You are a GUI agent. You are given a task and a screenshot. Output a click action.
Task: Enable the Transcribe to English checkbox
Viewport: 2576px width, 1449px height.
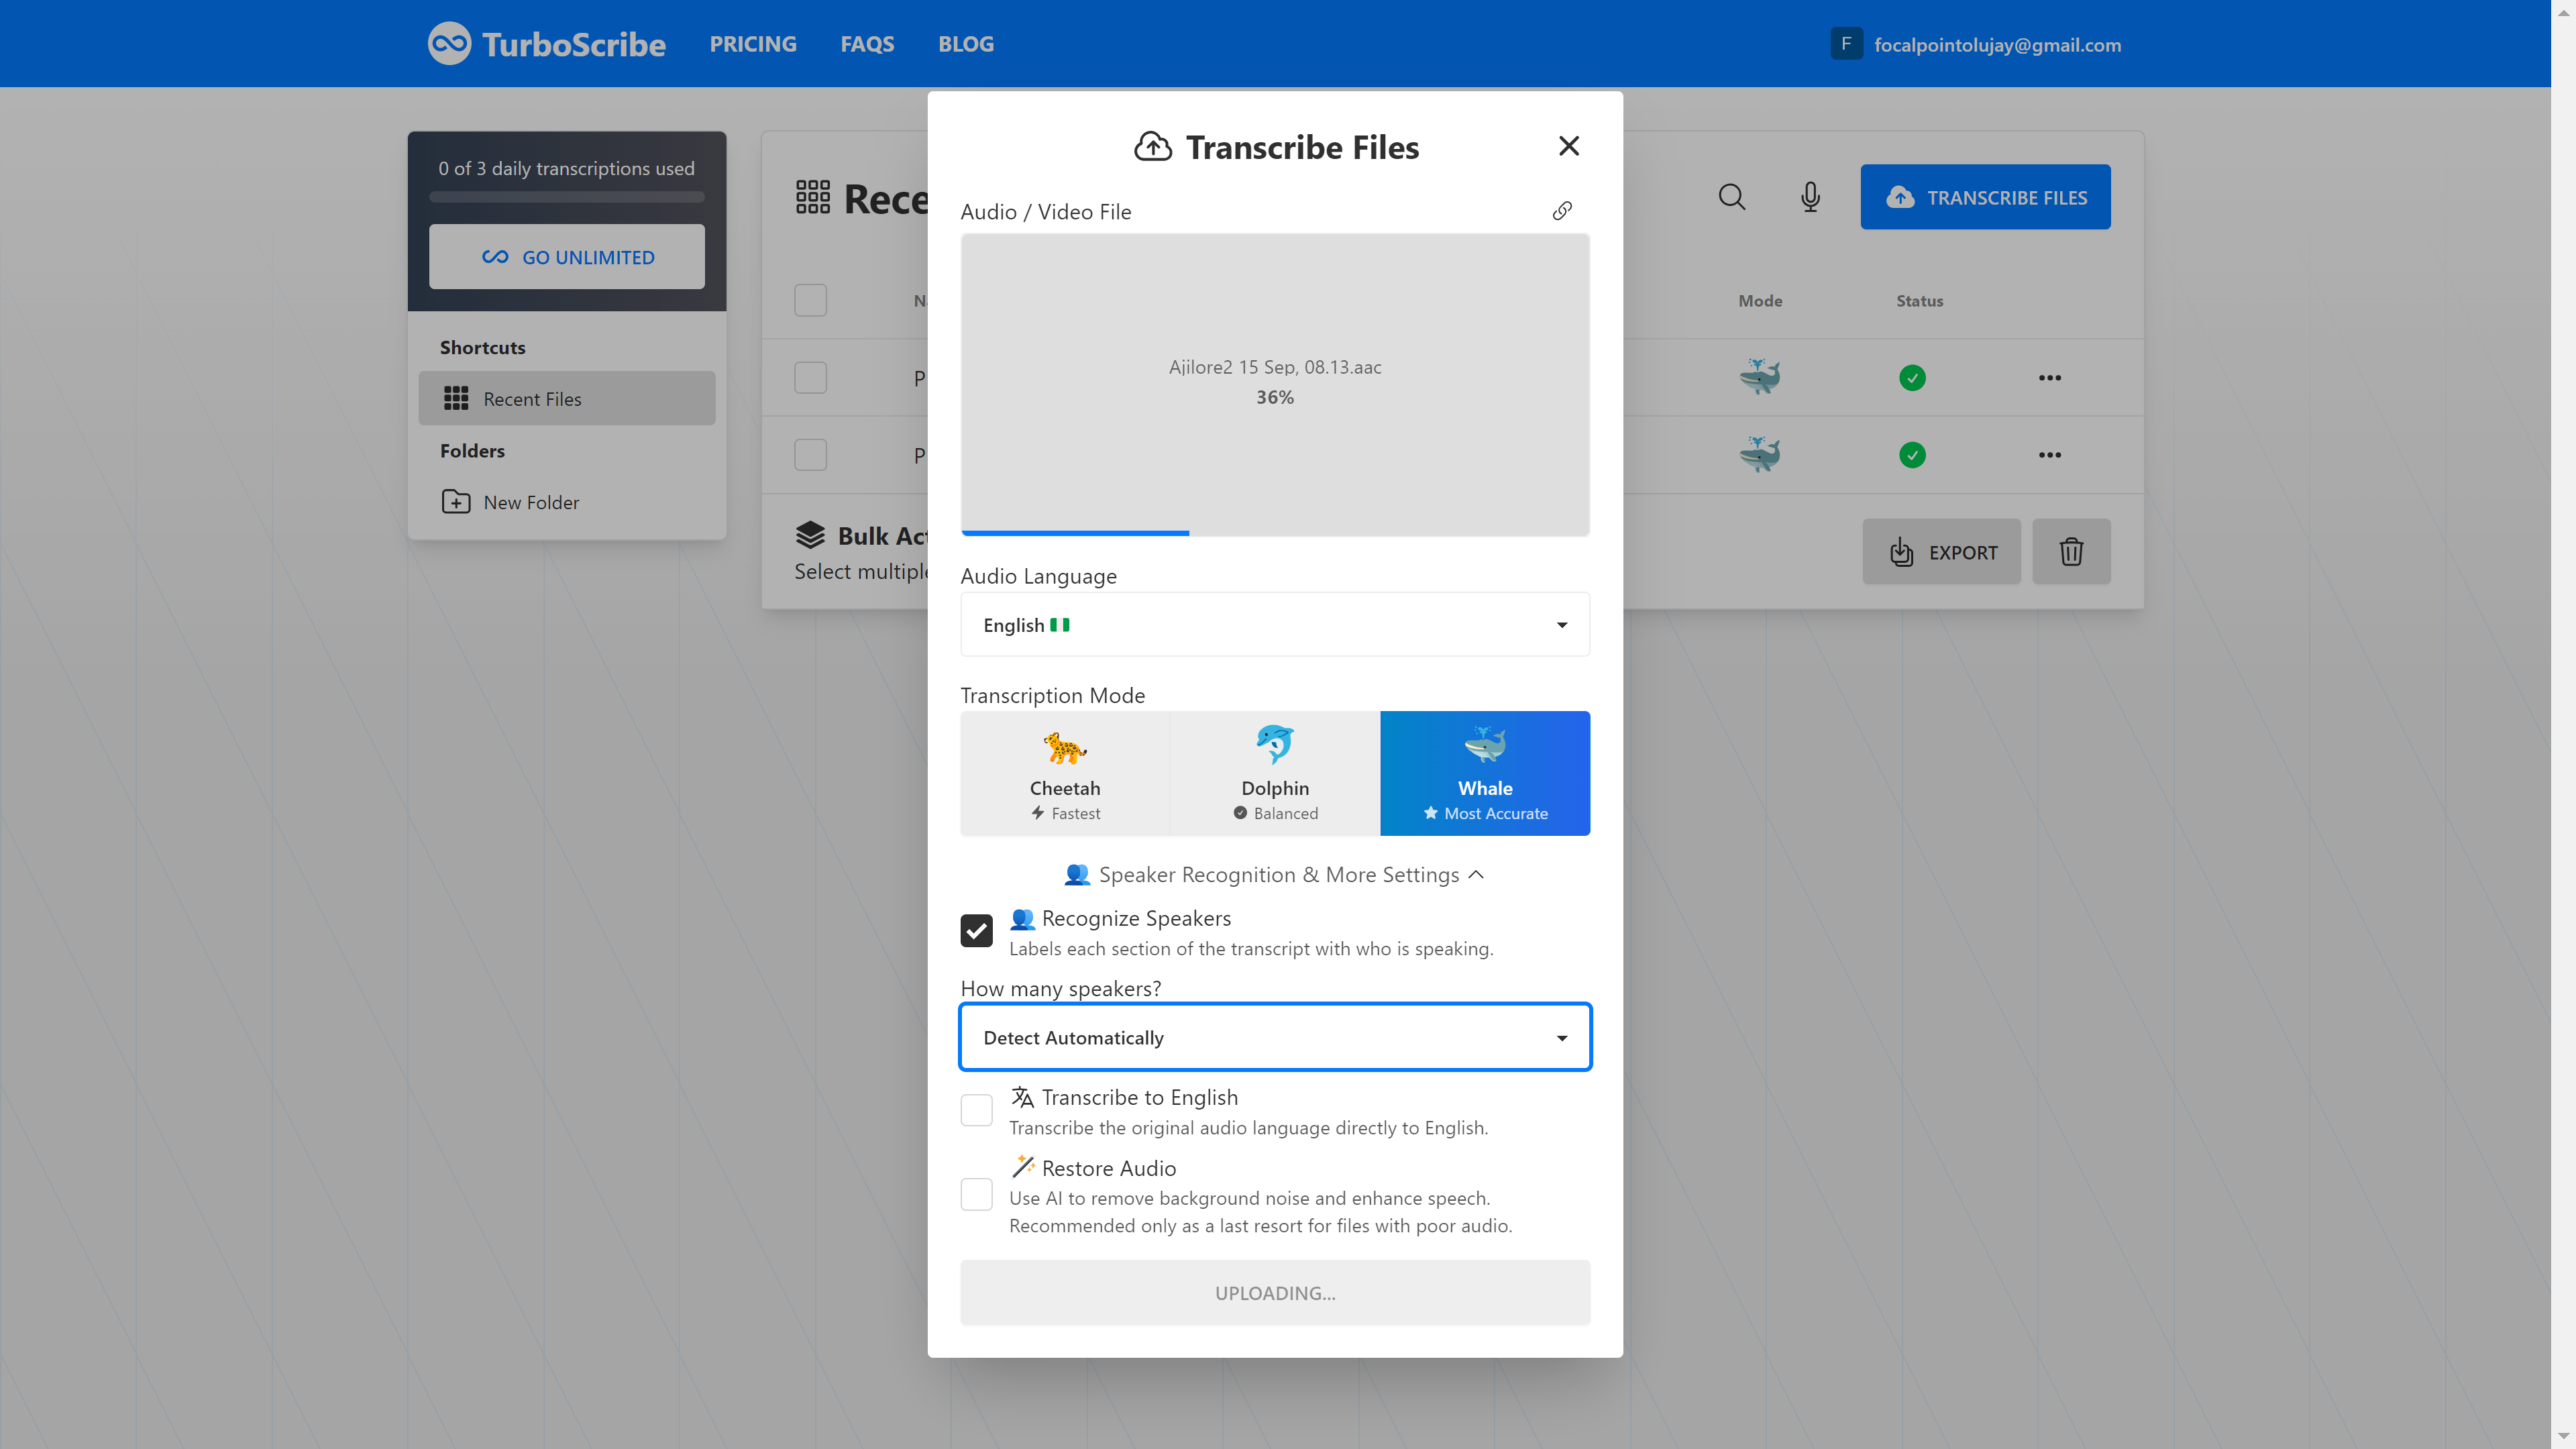coord(976,1110)
